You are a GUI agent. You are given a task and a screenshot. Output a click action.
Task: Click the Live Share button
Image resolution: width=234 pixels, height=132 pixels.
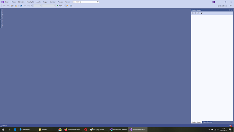222,6
